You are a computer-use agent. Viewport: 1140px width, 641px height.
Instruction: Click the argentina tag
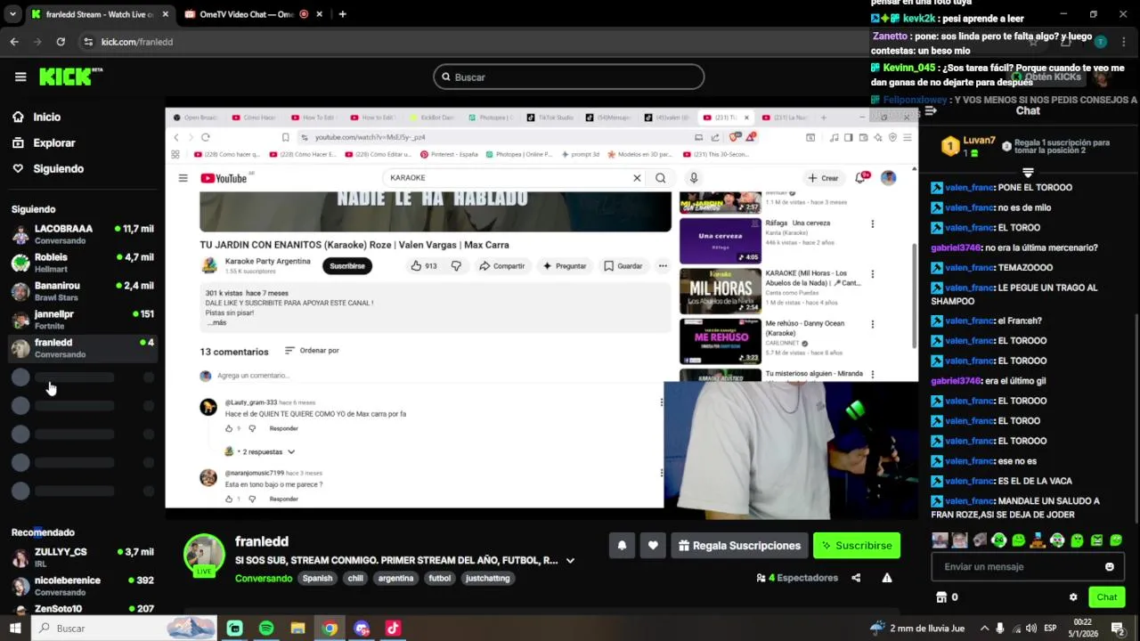[395, 579]
